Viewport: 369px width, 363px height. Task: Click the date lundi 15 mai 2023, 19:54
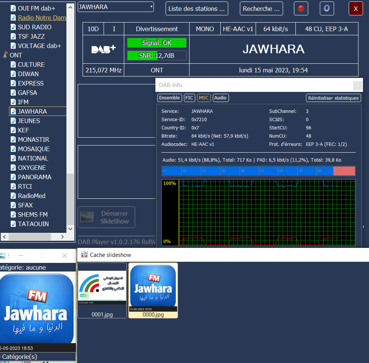pos(273,70)
